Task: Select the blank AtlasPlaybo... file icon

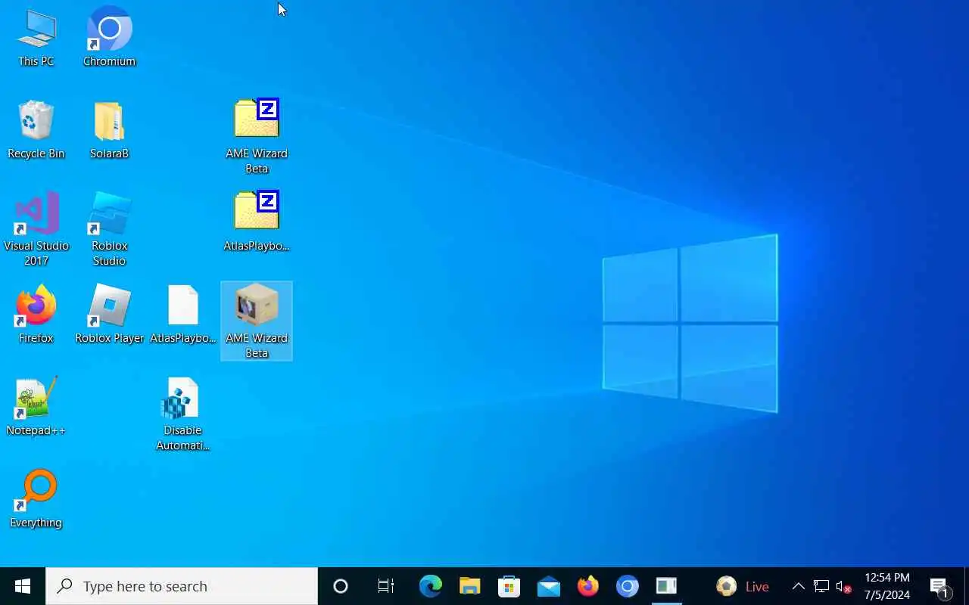Action: [183, 315]
